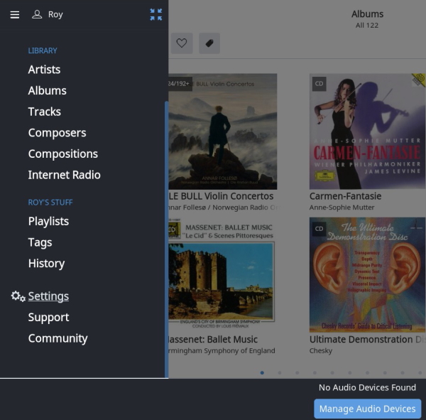This screenshot has height=420, width=426.
Task: Click the Roy user name
Action: click(x=55, y=14)
